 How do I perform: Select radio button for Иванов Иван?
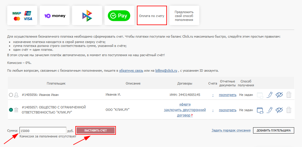coord(11,95)
